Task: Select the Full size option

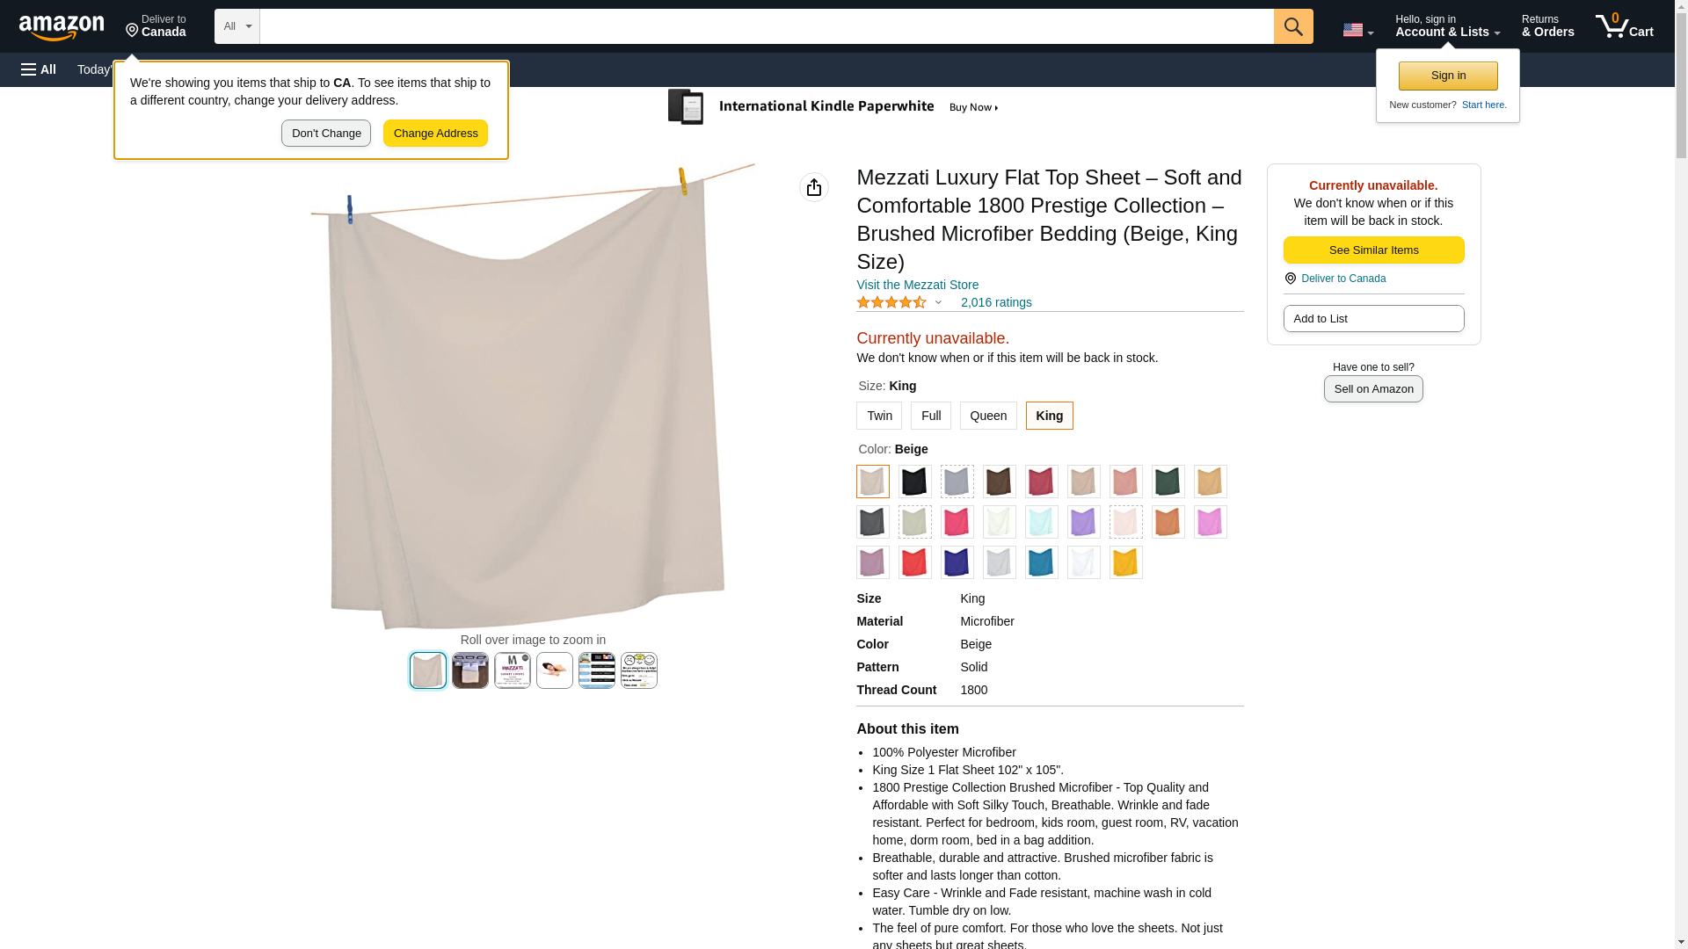Action: 930,416
